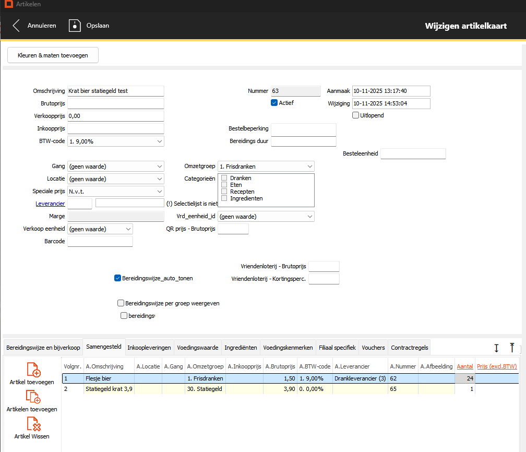Image resolution: width=526 pixels, height=452 pixels.
Task: Click the back arrow Annuleren icon
Action: 16,26
